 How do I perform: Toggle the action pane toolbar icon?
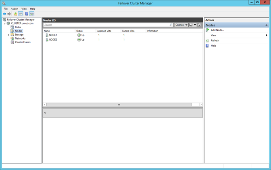tap(32, 14)
